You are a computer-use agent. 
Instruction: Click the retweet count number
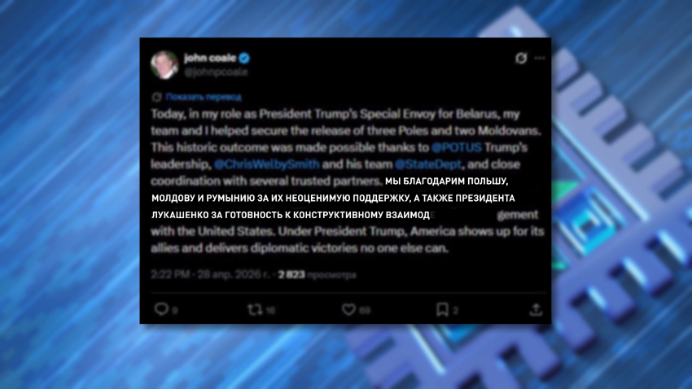pyautogui.click(x=270, y=311)
